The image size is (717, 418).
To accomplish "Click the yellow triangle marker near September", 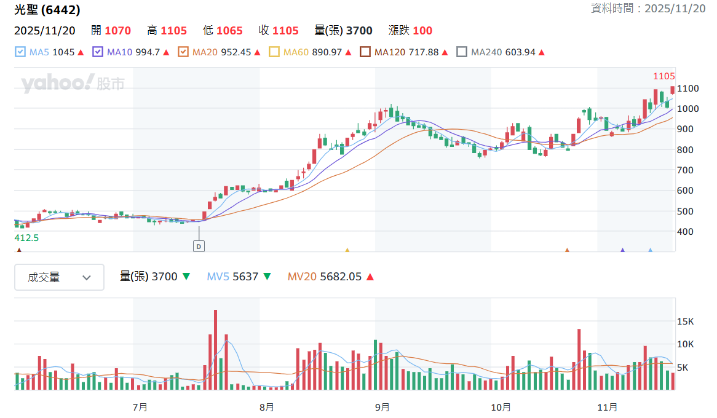I will [347, 250].
